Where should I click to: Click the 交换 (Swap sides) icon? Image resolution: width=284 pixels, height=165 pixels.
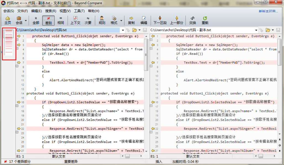pos(193,20)
